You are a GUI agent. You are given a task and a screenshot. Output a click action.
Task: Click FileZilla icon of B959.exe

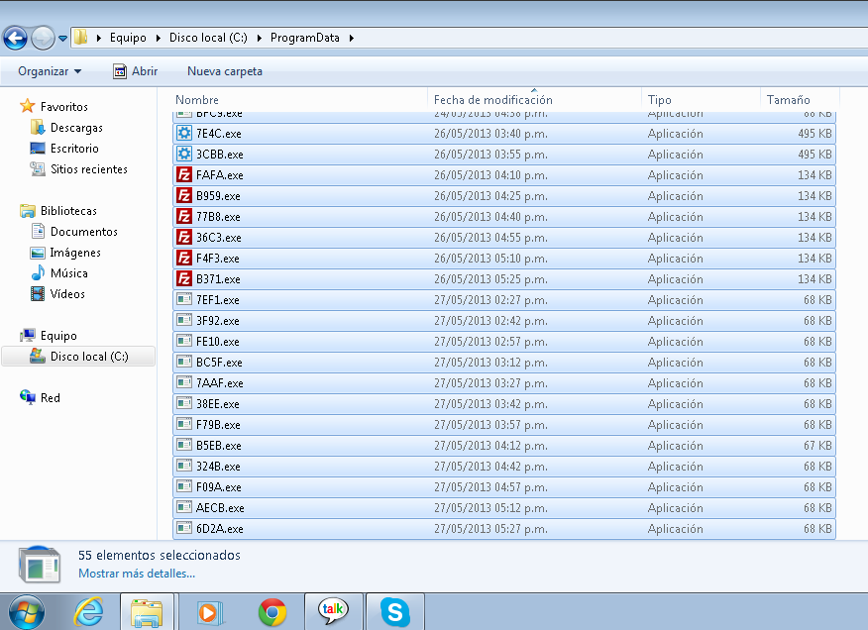click(x=183, y=195)
